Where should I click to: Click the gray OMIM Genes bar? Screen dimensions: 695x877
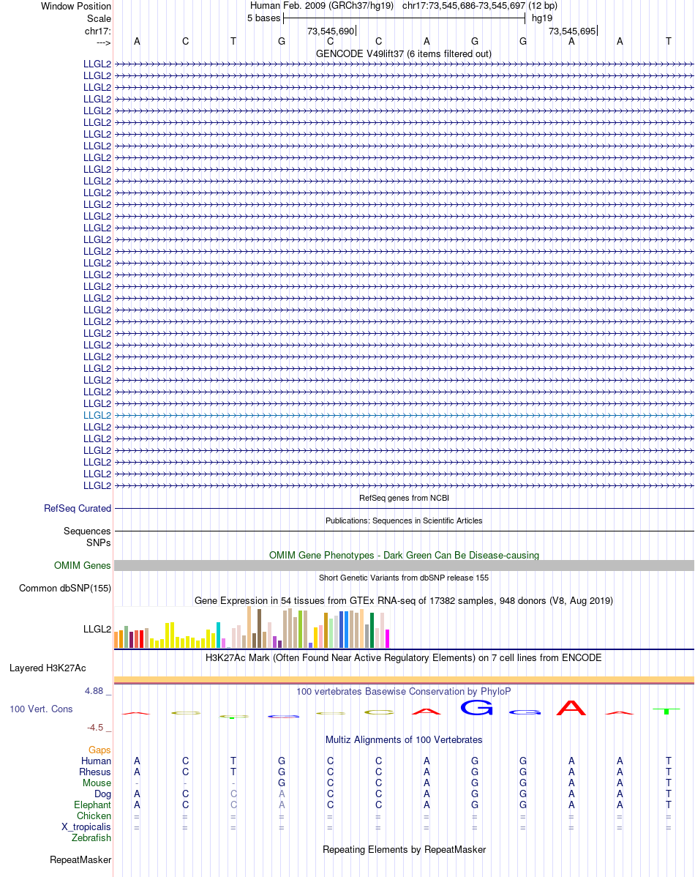(x=404, y=566)
